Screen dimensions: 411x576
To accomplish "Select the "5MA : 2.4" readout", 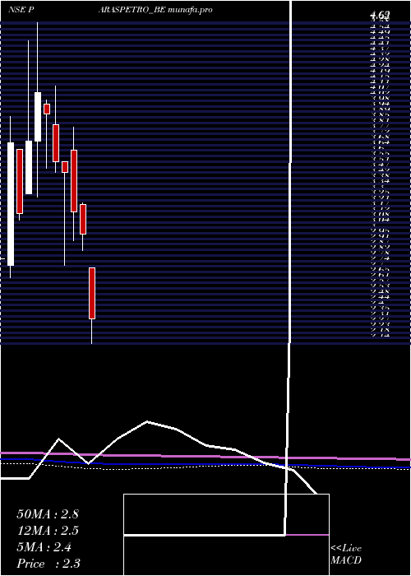I will click(x=44, y=547).
